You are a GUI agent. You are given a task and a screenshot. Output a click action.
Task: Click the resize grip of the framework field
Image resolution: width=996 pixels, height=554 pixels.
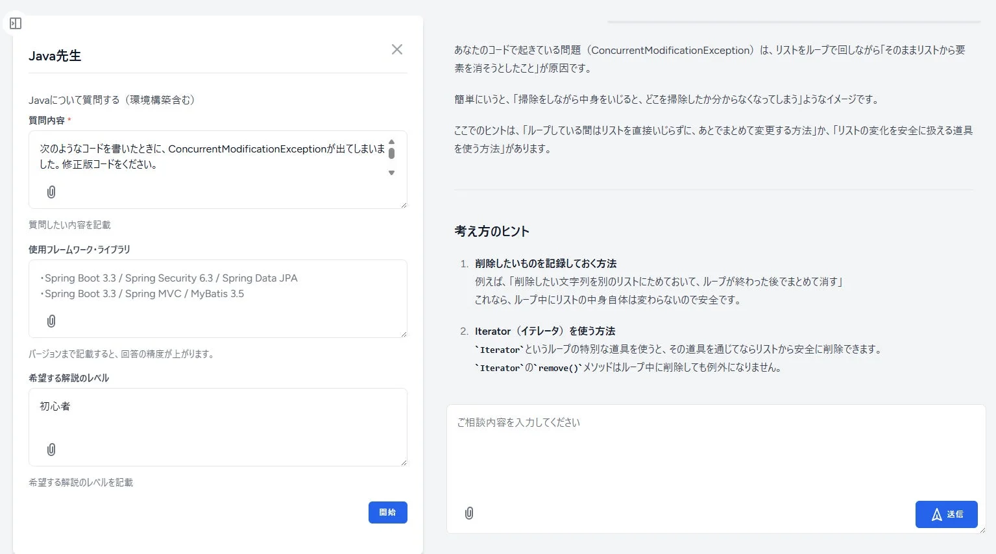coord(404,333)
